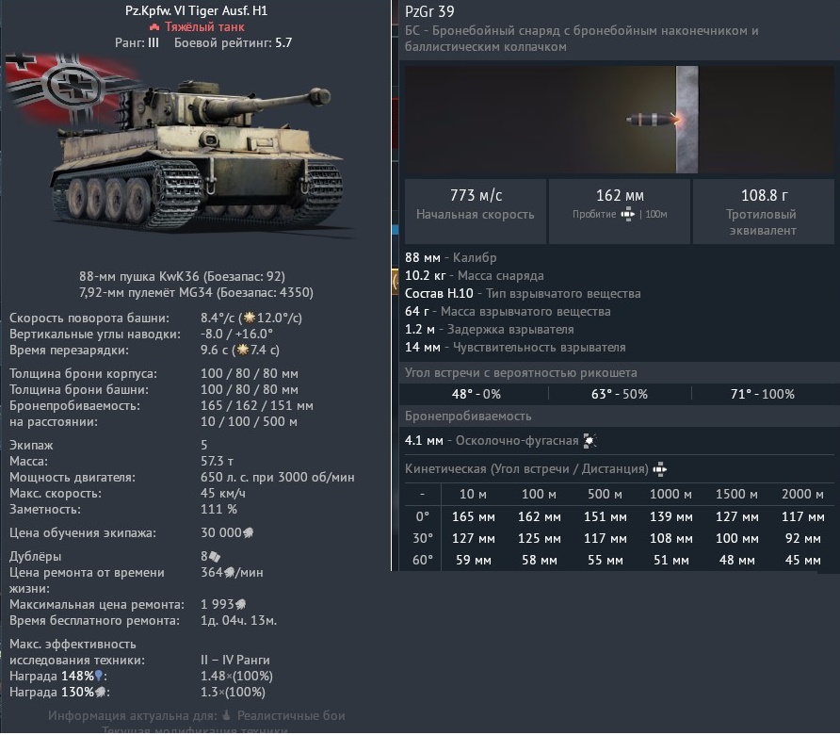Click the research point icon beside Награда 148%
840x735 pixels.
click(99, 676)
